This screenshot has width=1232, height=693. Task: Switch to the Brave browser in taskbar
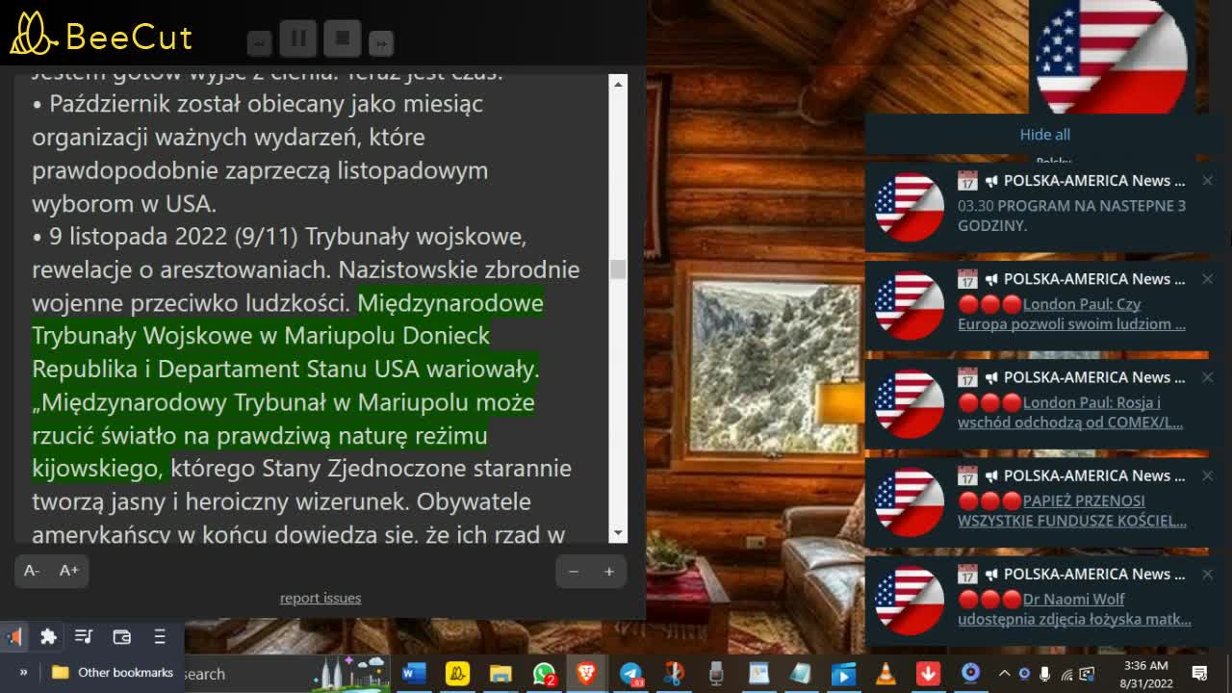point(586,674)
